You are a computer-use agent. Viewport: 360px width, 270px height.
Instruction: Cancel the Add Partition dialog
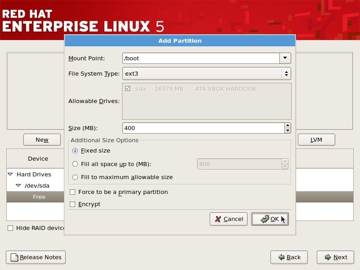pos(229,219)
